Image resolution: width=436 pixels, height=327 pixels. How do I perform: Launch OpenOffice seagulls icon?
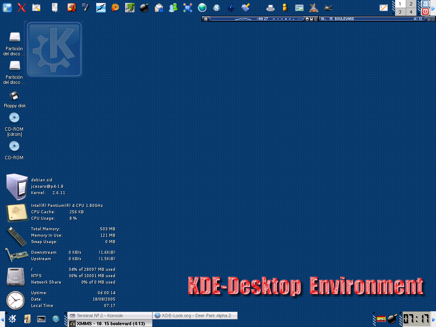[100, 8]
